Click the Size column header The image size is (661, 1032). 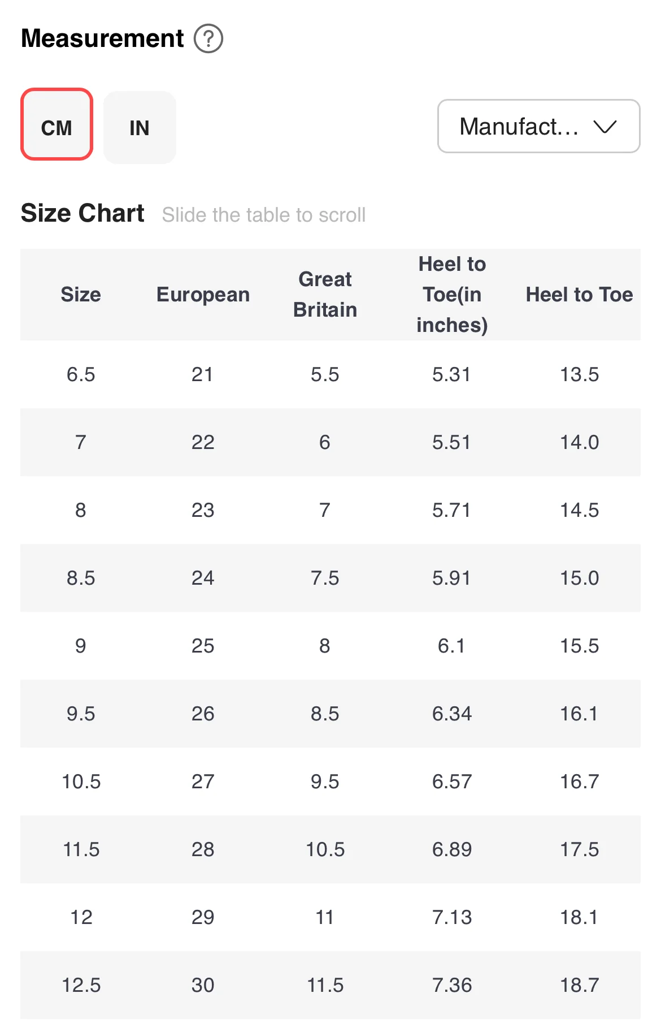[x=81, y=295]
